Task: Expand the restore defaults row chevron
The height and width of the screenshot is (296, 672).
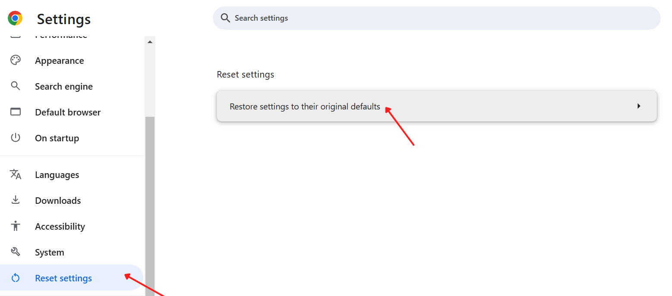Action: (639, 106)
